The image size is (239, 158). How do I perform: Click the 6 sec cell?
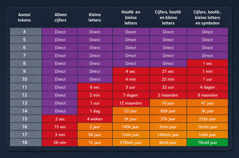95,87
